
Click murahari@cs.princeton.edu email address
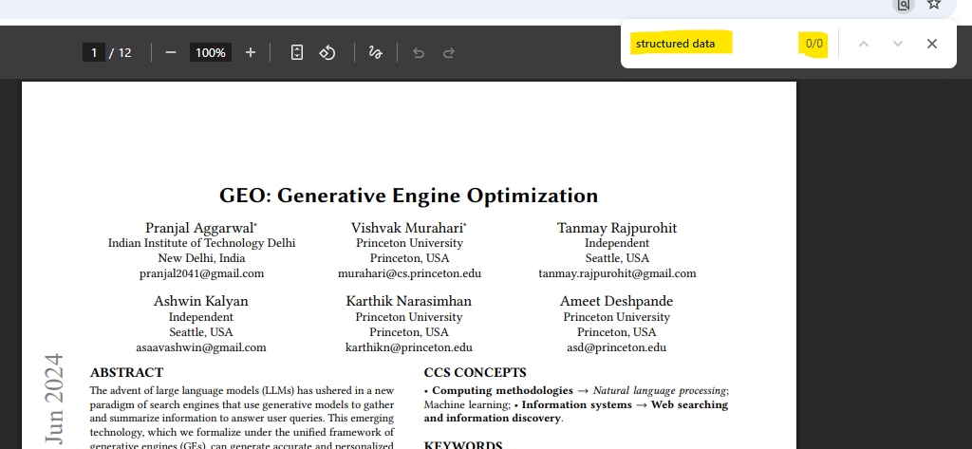coord(409,273)
